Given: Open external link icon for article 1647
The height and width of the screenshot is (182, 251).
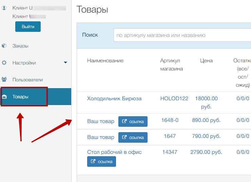Looking at the screenshot, I should pyautogui.click(x=124, y=137).
